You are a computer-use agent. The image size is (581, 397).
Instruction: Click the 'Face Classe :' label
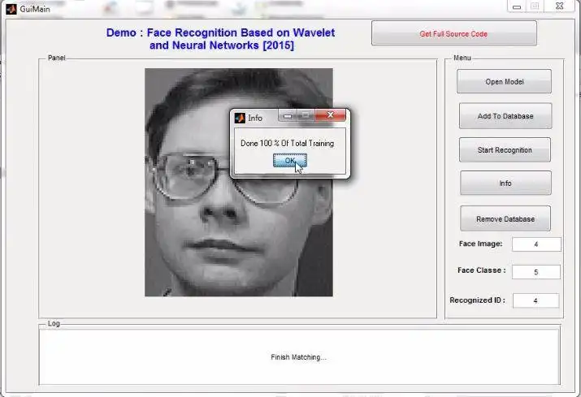[481, 270]
